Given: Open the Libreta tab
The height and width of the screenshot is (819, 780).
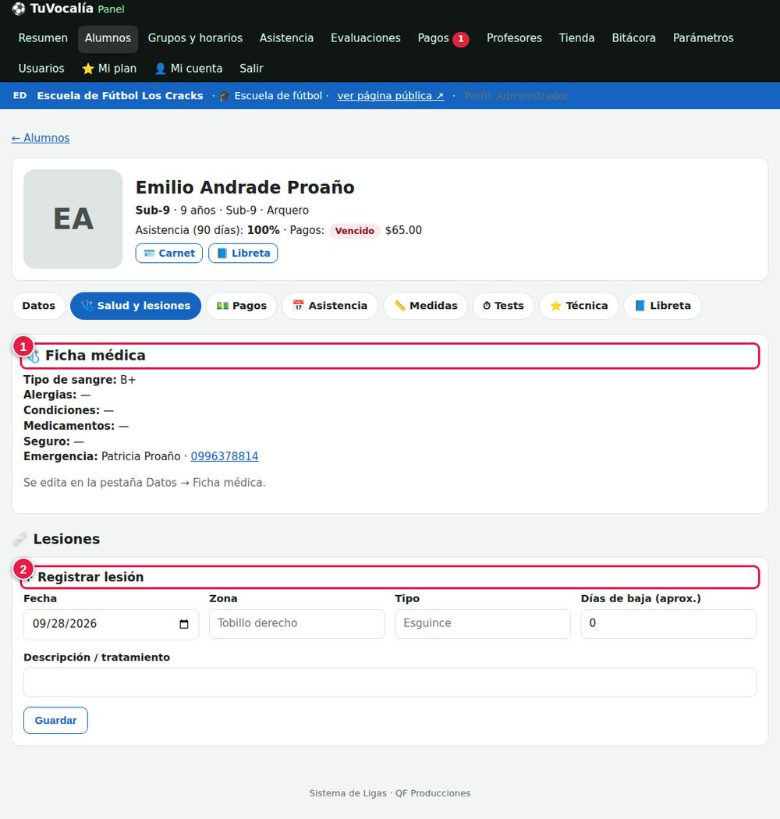Looking at the screenshot, I should 662,306.
